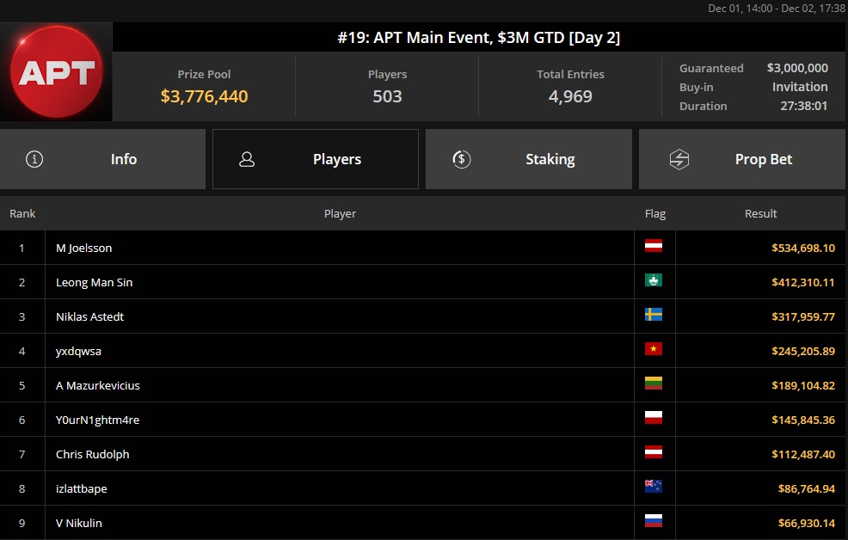Screen dimensions: 848x540
Task: Click the Swedish flag for Niklas Astedt
Action: [x=654, y=315]
